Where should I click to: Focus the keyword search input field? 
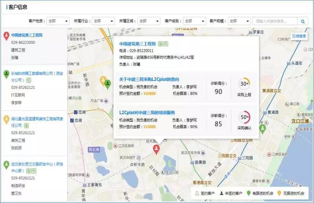click(275, 21)
